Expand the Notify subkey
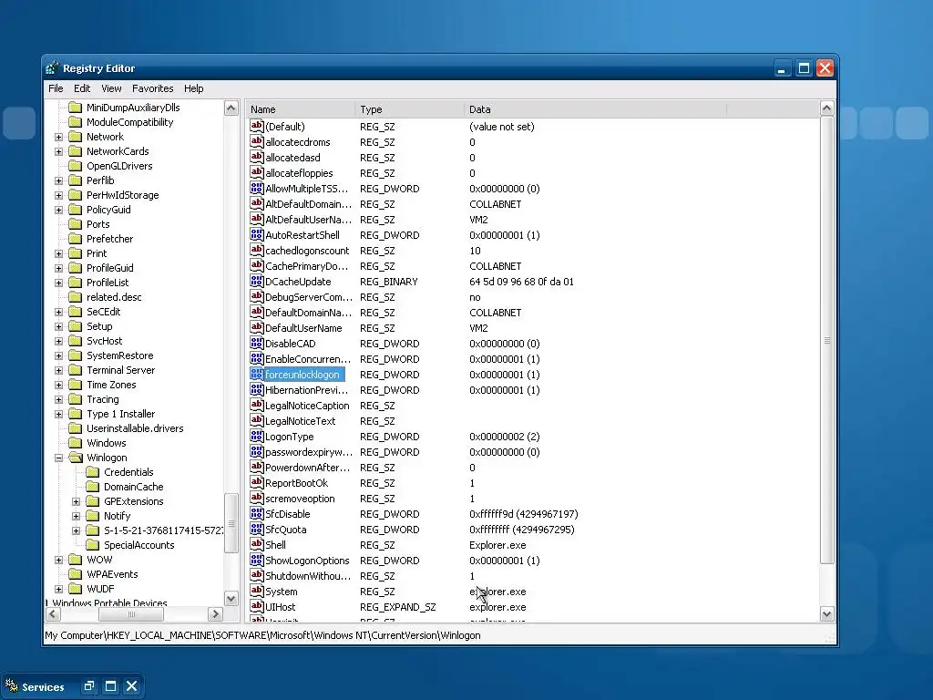 click(77, 516)
